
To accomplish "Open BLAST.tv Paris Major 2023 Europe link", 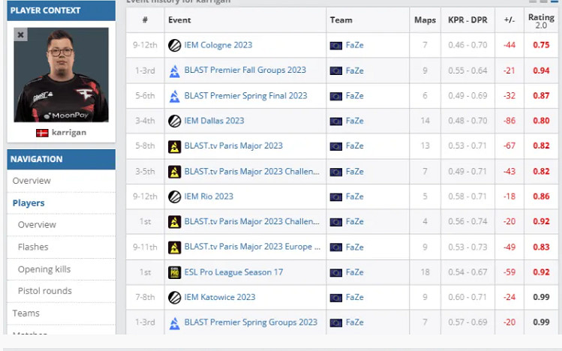I will tap(252, 247).
